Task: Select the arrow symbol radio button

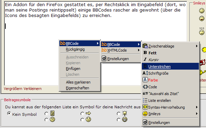Action: click(82, 113)
